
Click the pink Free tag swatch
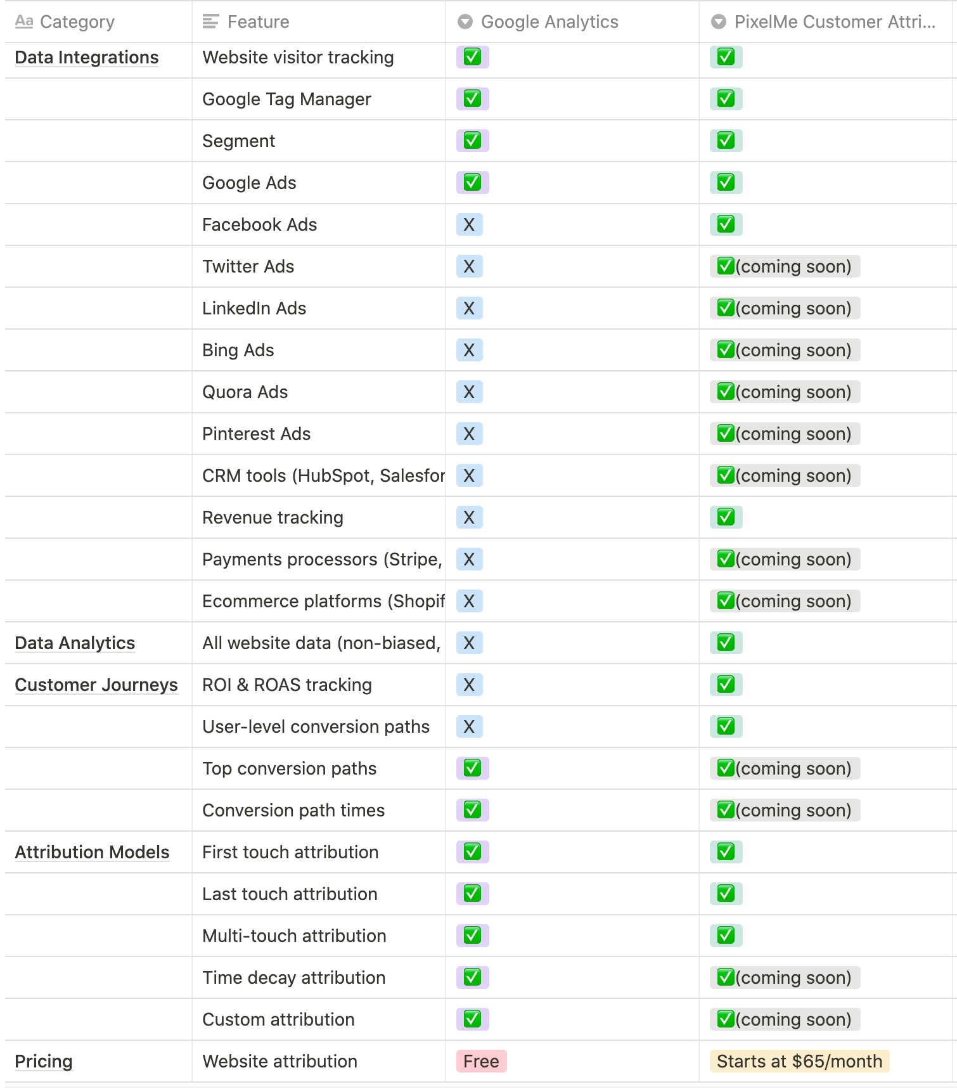click(x=481, y=1061)
